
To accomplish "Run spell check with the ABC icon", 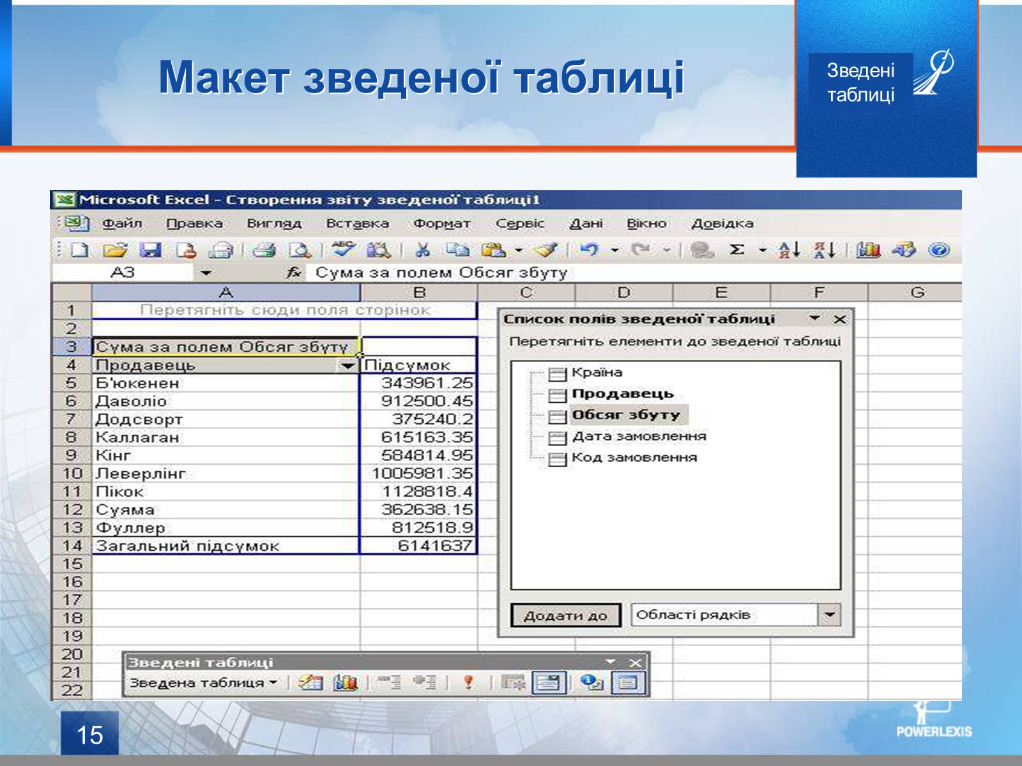I will [x=344, y=250].
